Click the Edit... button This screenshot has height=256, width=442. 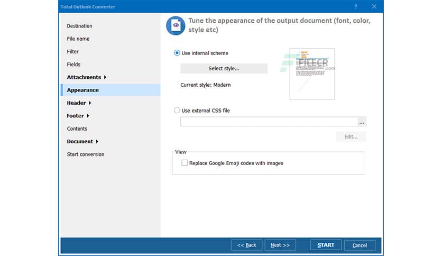click(351, 137)
